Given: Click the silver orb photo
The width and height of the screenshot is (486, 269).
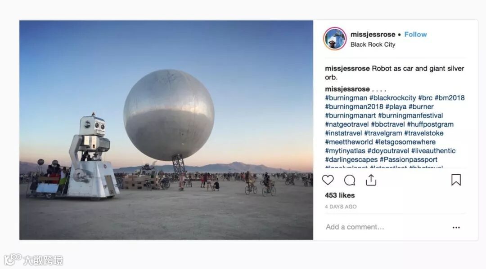Looking at the screenshot, I should [166, 130].
